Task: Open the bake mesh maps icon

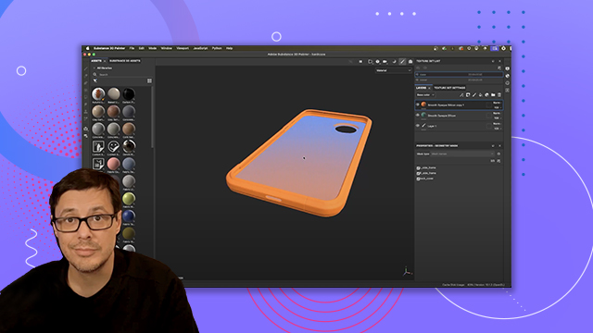Action: click(86, 129)
